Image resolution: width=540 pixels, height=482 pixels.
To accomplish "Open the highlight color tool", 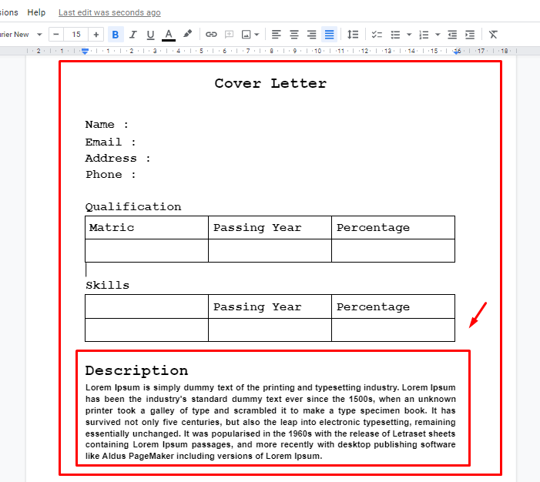I will (187, 35).
